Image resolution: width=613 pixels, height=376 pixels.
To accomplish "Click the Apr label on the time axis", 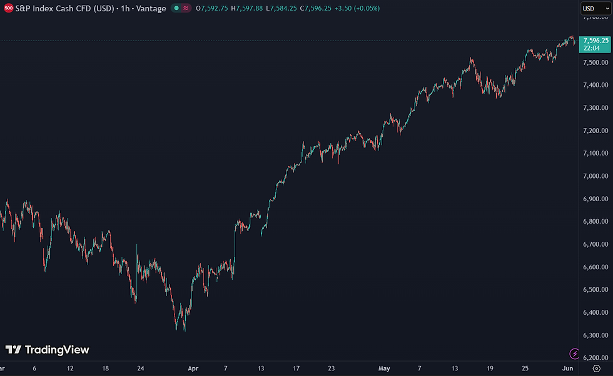I will click(x=193, y=368).
